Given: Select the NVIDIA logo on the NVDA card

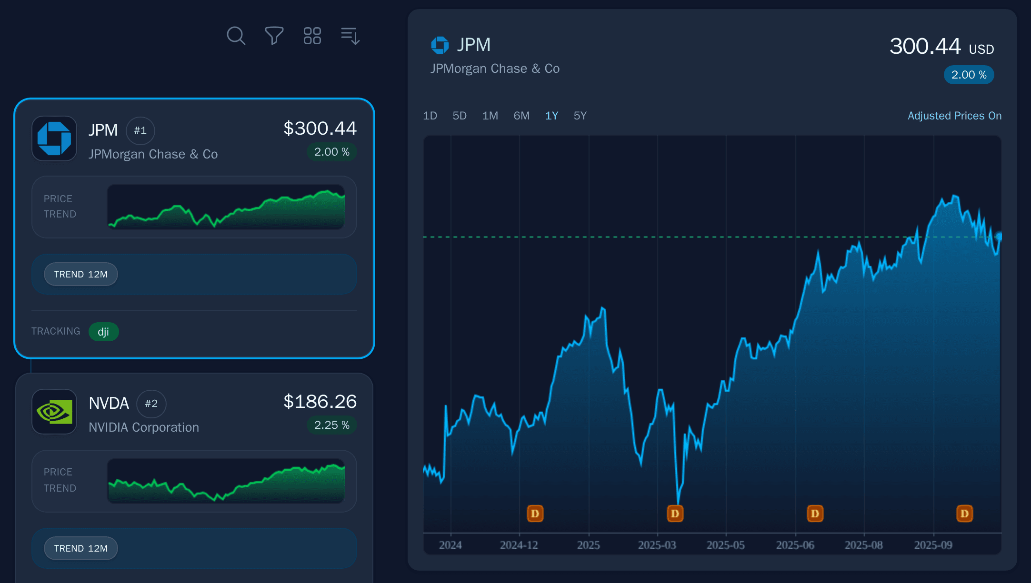Looking at the screenshot, I should (x=54, y=412).
